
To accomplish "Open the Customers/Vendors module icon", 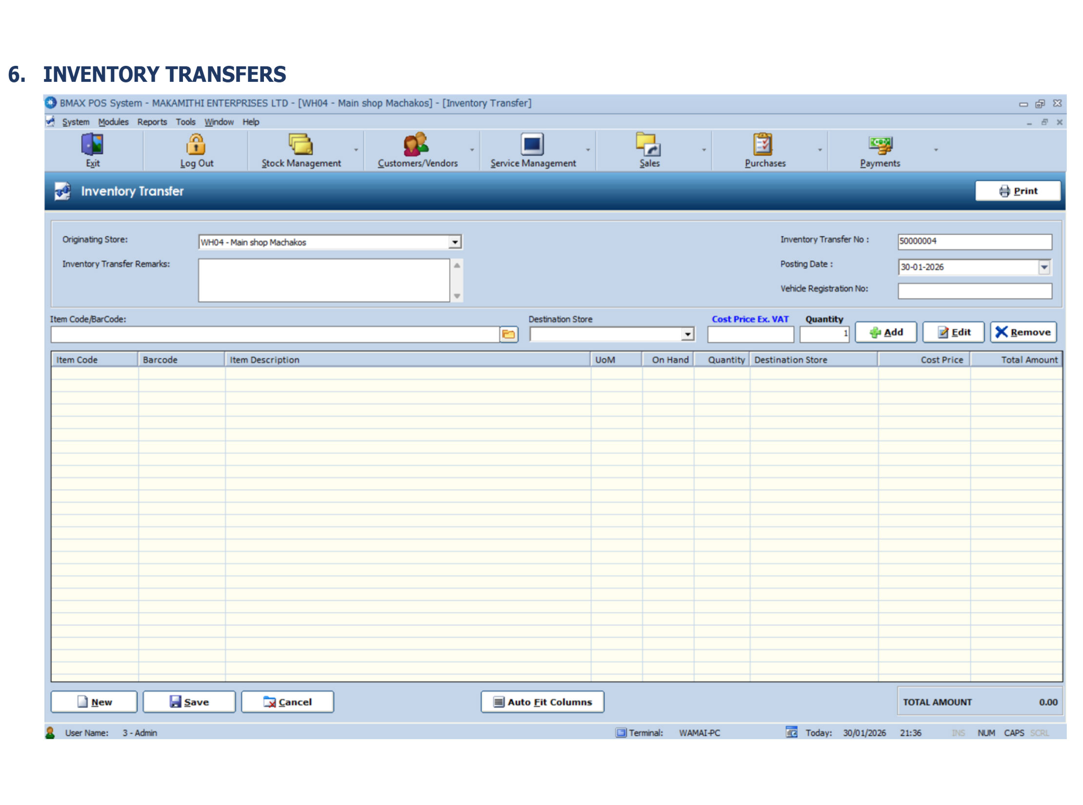I will [416, 145].
